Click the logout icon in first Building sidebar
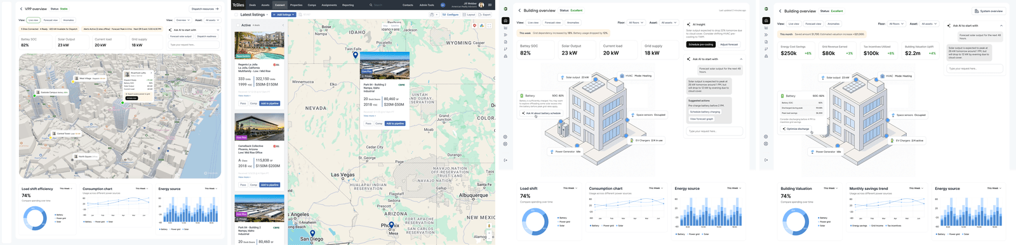 point(505,160)
